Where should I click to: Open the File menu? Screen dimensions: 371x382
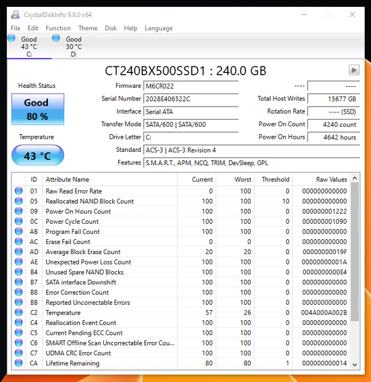click(15, 28)
